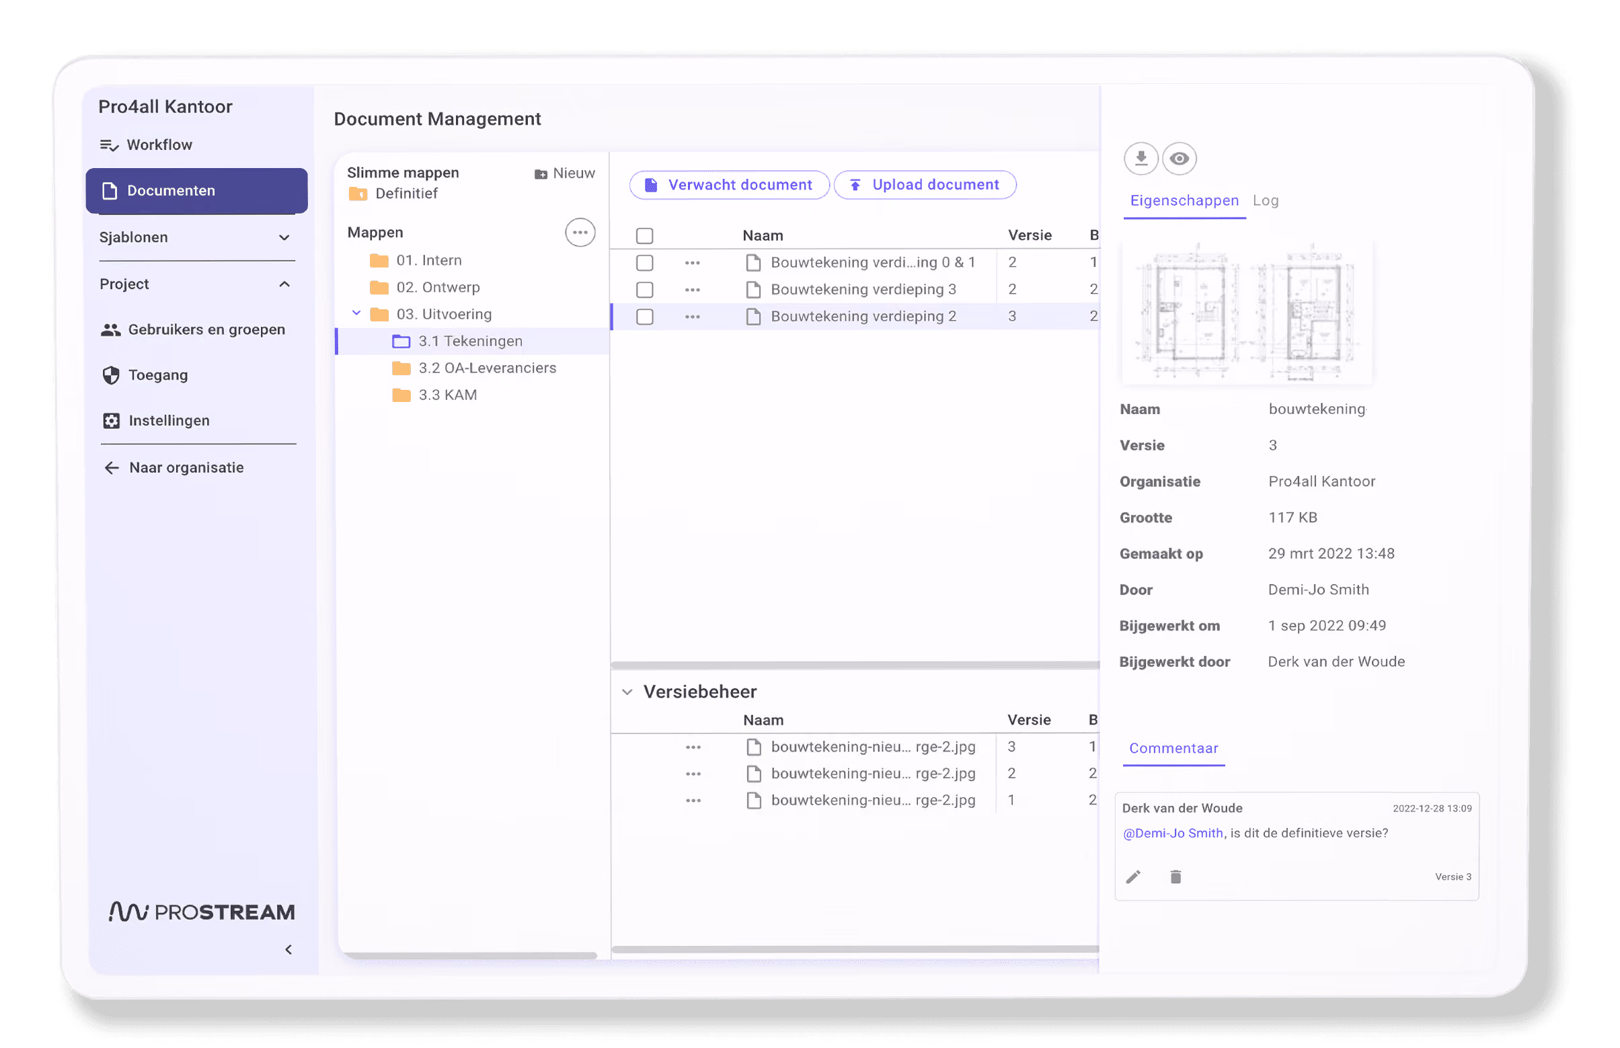
Task: Click the Instellingen gear icon
Action: point(111,421)
